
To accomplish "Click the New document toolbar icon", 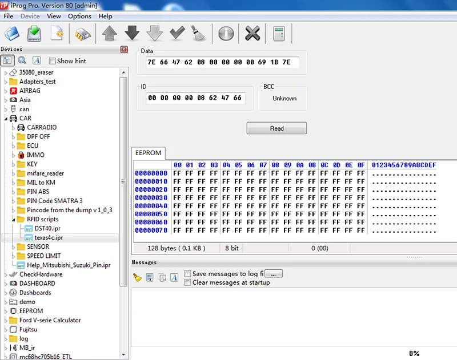I will point(57,34).
